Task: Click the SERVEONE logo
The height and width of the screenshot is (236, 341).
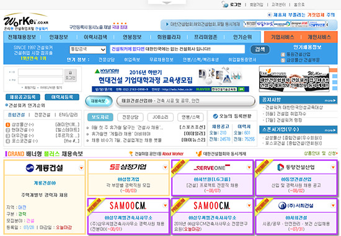Action: [x=212, y=167]
